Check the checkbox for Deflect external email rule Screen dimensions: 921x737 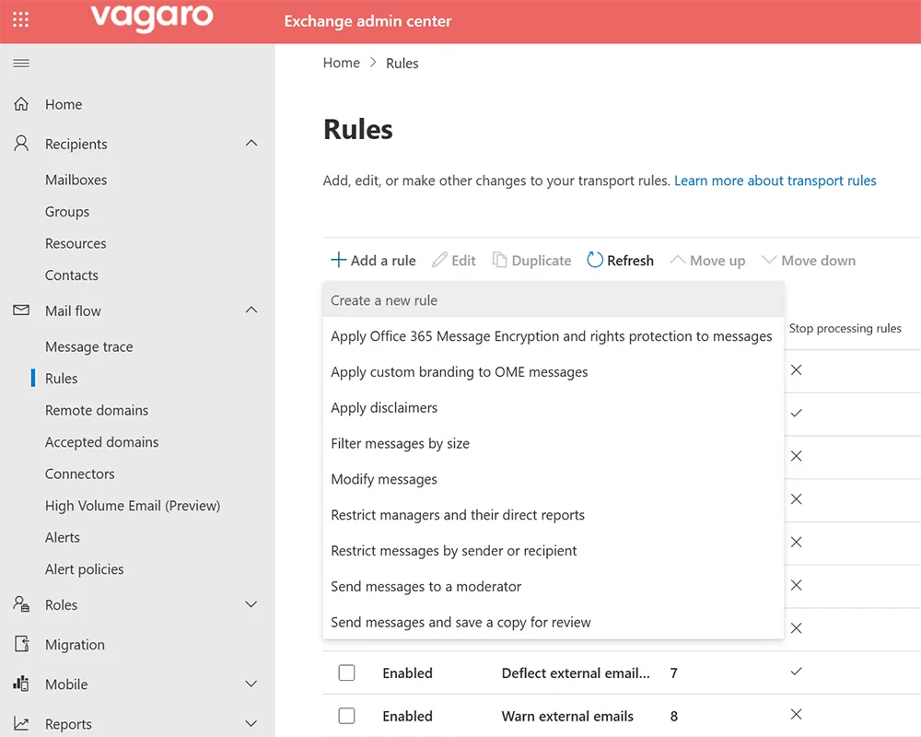(x=346, y=673)
